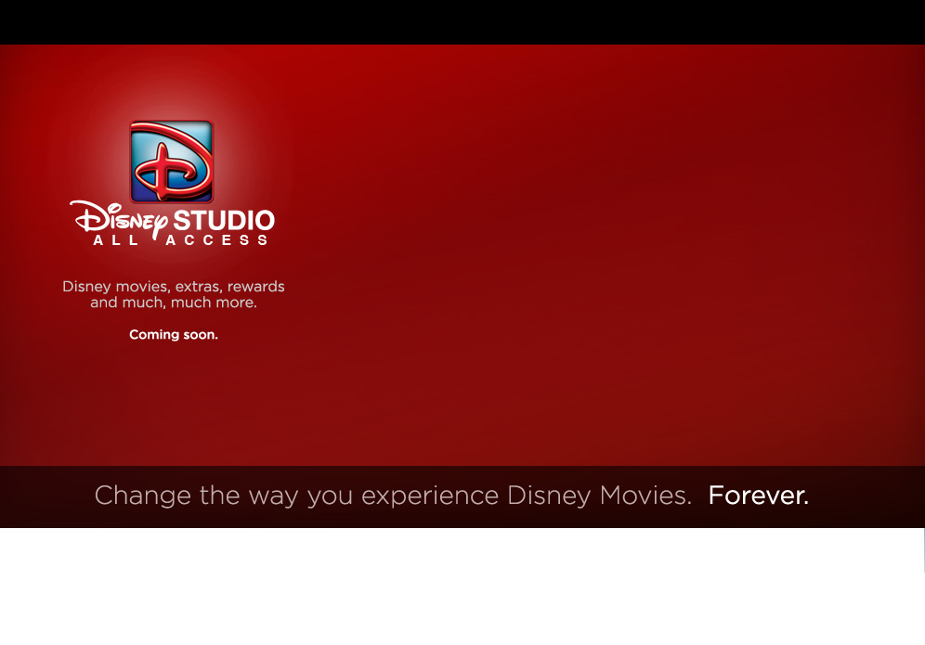Click 'Change the way you experience Disney Movies.'
Image resolution: width=925 pixels, height=645 pixels.
[393, 496]
